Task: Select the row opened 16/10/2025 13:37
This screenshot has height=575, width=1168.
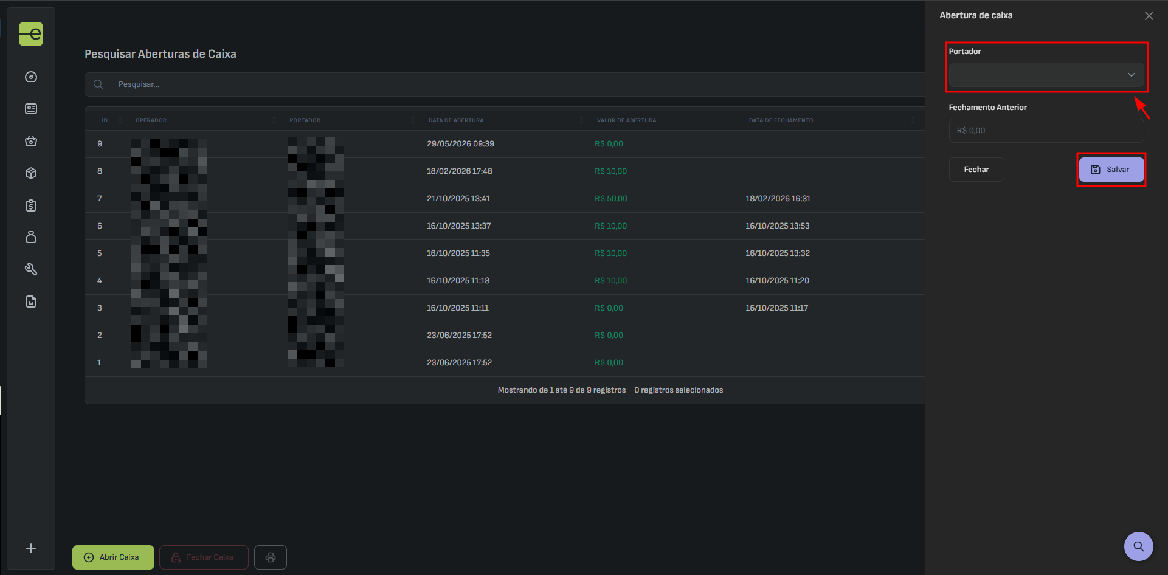Action: [505, 226]
